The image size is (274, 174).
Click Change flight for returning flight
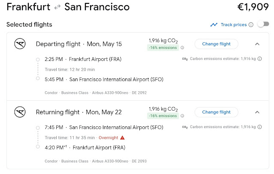(216, 112)
